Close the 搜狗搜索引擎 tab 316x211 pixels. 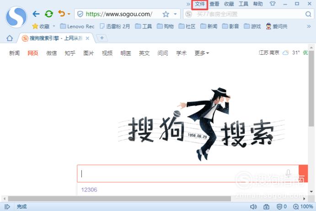[87, 38]
